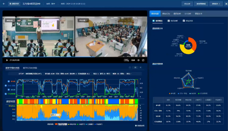The height and width of the screenshot is (131, 228).
Task: Switch to the 教学行为时序图 tab
Action: pos(30,68)
